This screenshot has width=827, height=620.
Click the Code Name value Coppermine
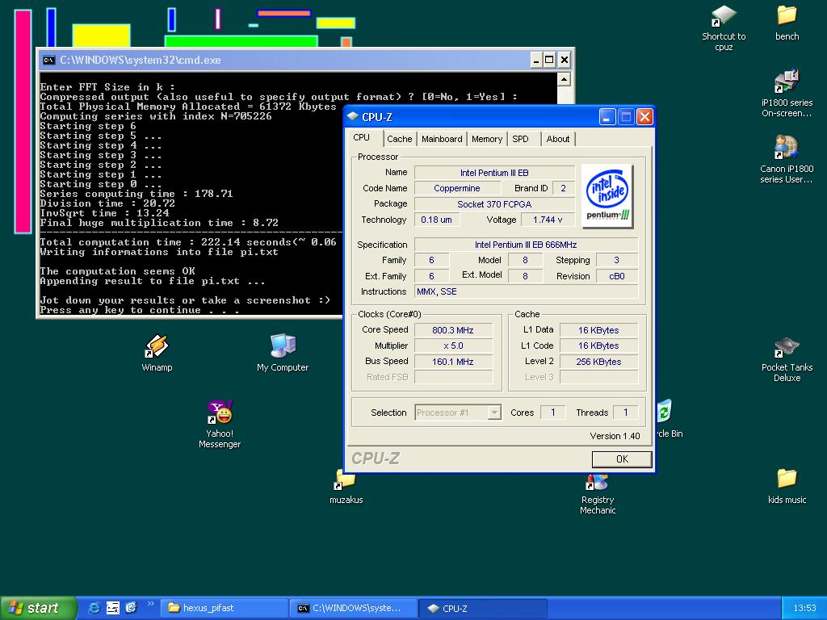[457, 188]
